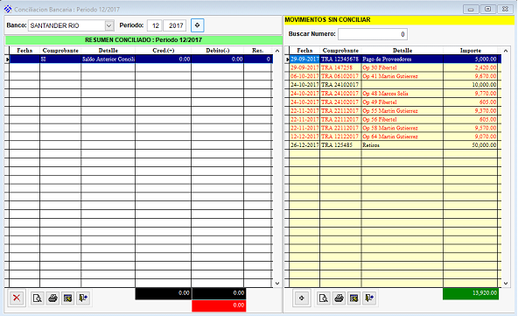
Task: Open the Banco SANTANDER RIO dropdown
Action: coord(108,25)
